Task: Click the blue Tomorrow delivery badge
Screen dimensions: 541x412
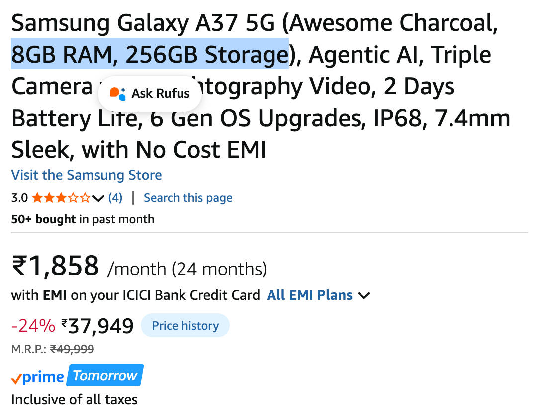Action: 105,375
